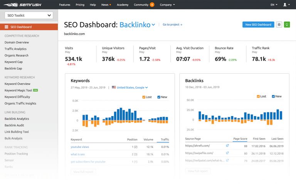Screen dimensions: 296x184
Task: Open the youtube views keyword link
Action: (80, 147)
